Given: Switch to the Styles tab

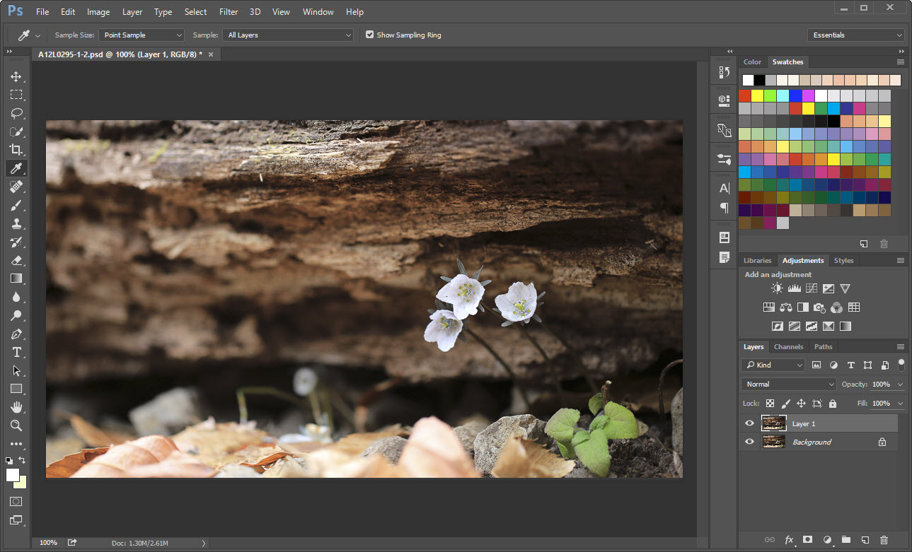Looking at the screenshot, I should [x=843, y=260].
